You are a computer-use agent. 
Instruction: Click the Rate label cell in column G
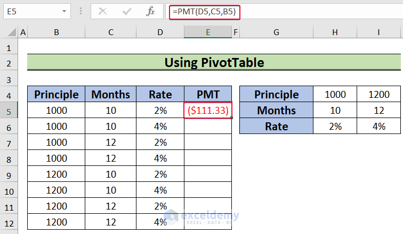(276, 127)
